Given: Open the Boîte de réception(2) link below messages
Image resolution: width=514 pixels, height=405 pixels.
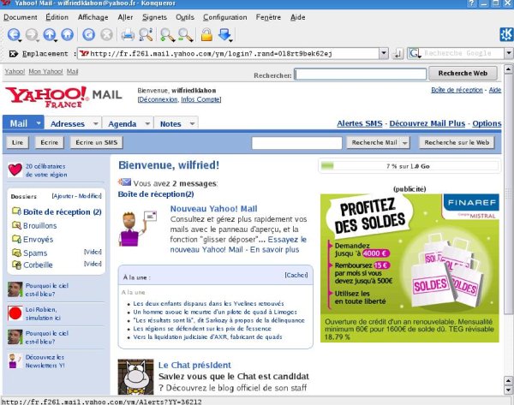Looking at the screenshot, I should [156, 194].
